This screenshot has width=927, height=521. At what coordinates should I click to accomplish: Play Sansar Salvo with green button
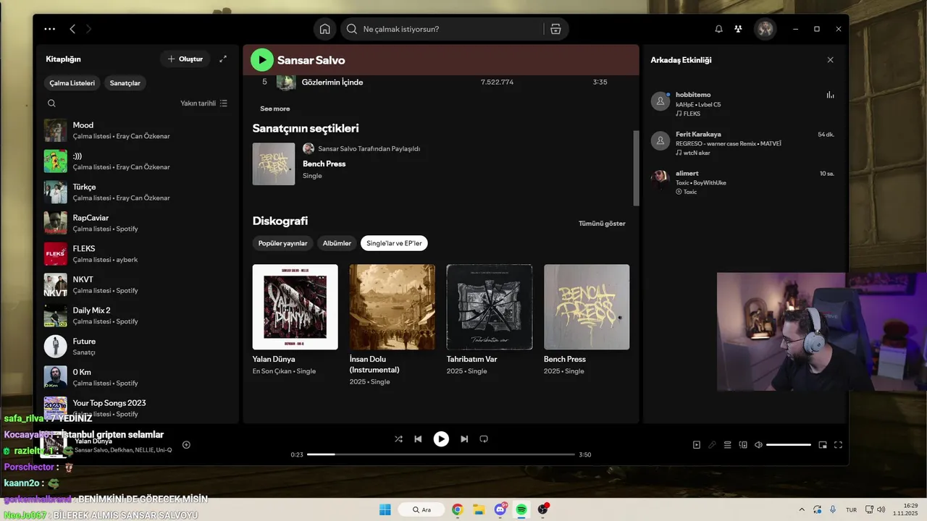tap(262, 60)
